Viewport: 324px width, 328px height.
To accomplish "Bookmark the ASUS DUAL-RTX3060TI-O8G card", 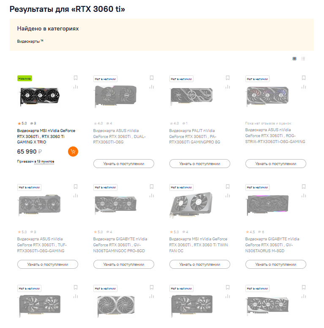I will pyautogui.click(x=152, y=78).
